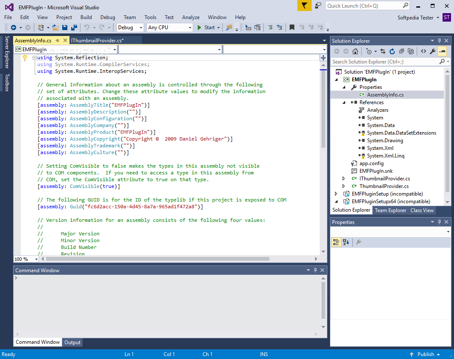The height and width of the screenshot is (359, 454).
Task: Open the EMFPlugIn project navigation dropdown
Action: [66, 50]
